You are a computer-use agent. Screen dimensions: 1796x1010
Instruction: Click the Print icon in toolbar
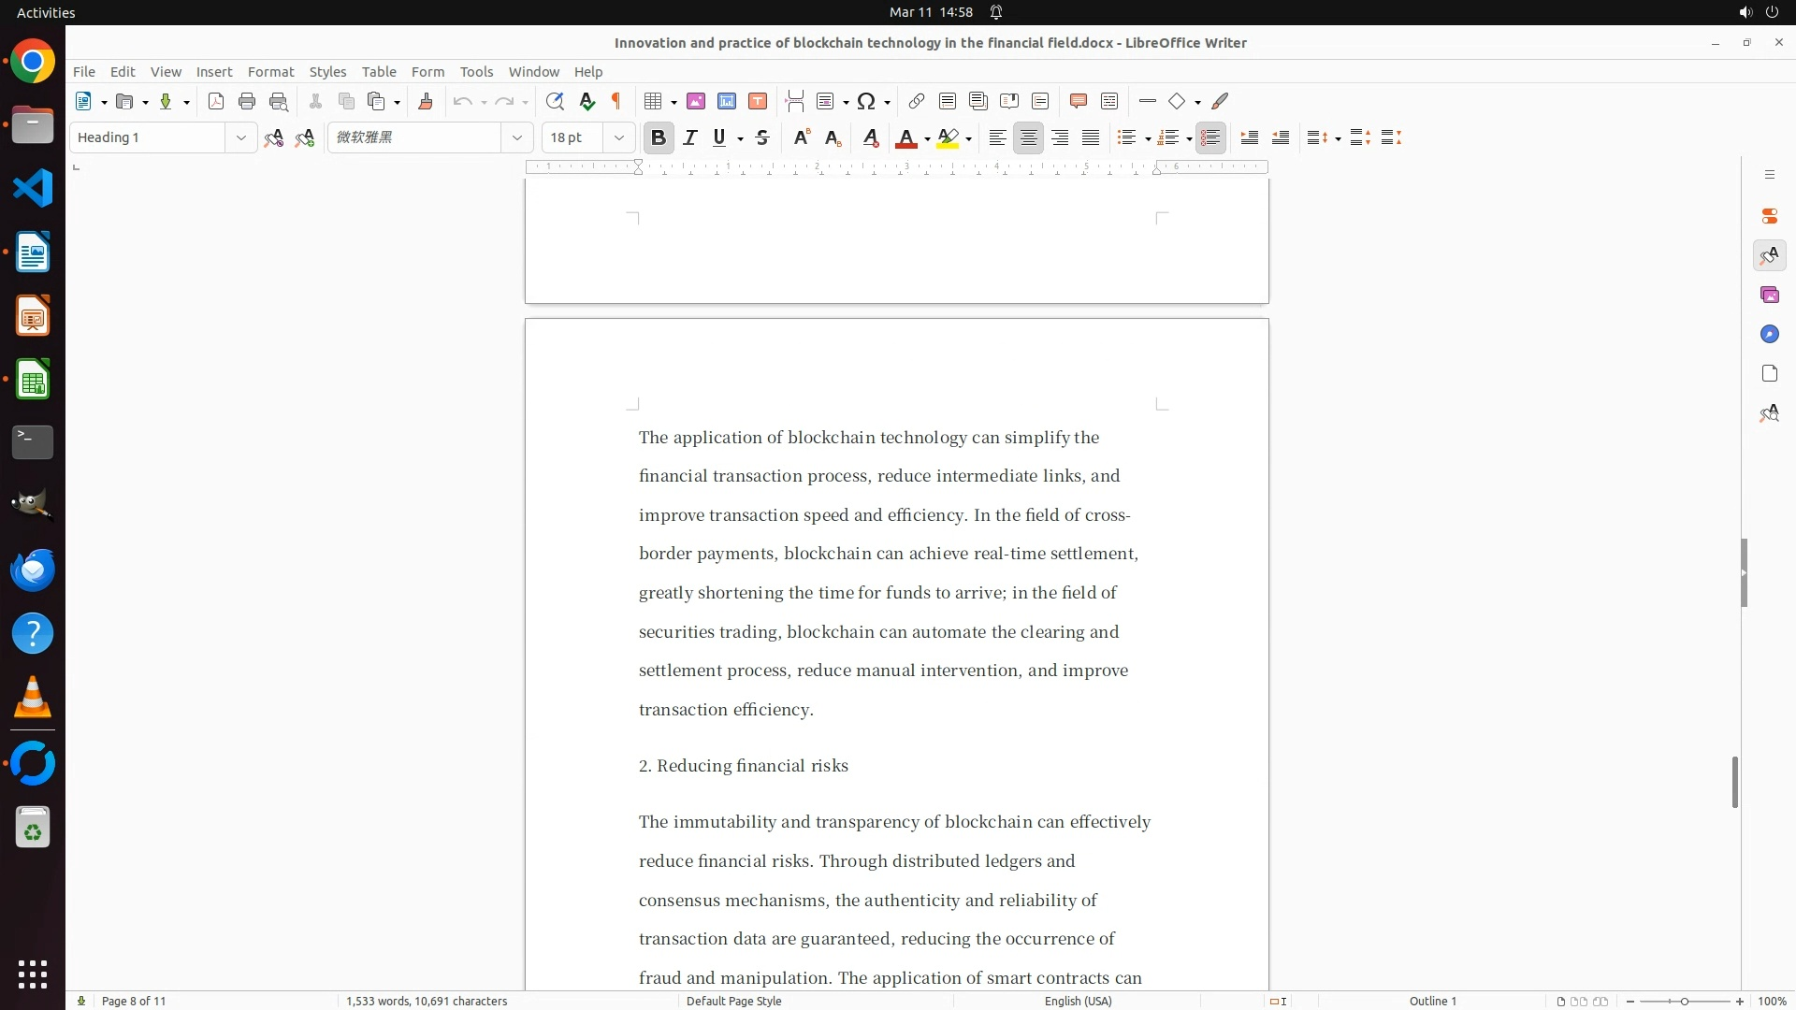(247, 102)
